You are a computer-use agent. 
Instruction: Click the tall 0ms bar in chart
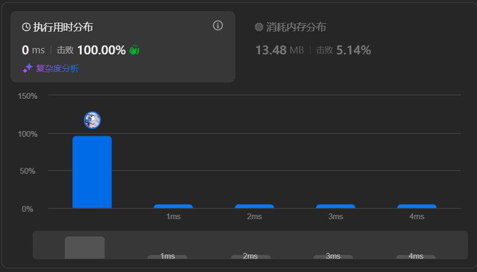(x=92, y=172)
